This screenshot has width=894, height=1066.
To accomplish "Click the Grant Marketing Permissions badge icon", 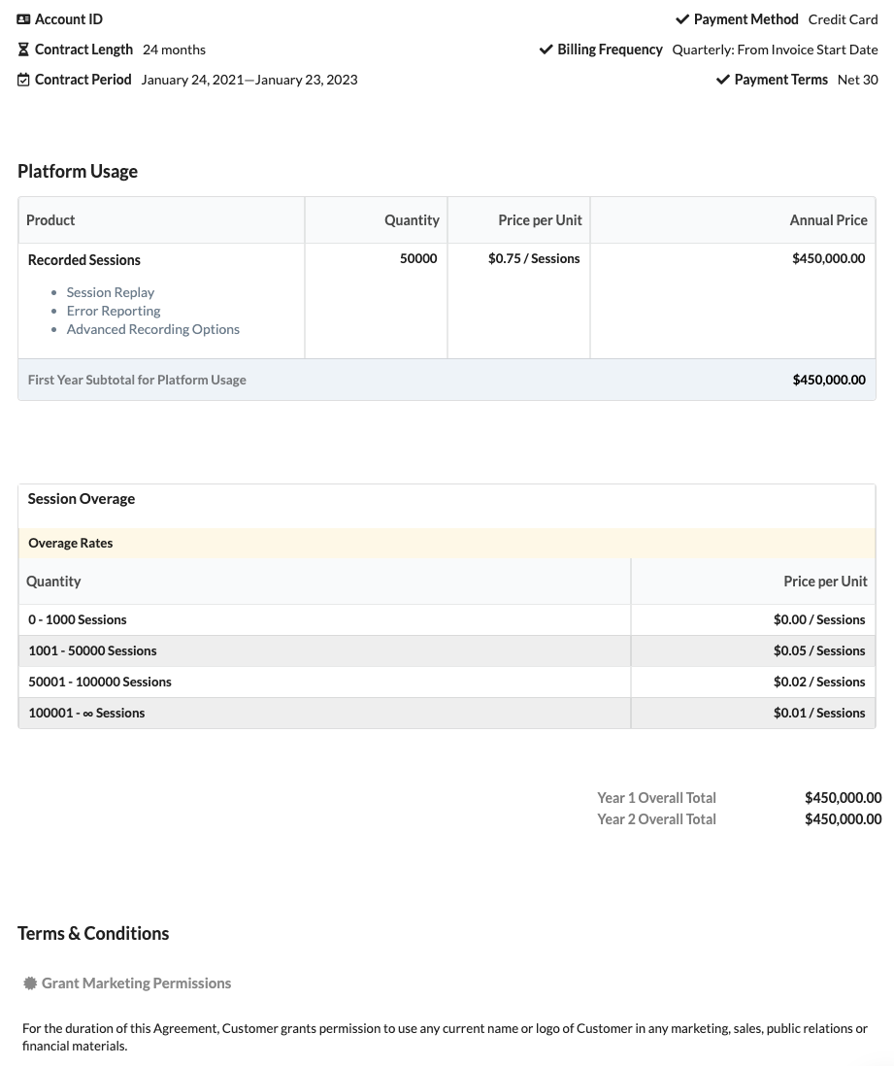I will (30, 983).
